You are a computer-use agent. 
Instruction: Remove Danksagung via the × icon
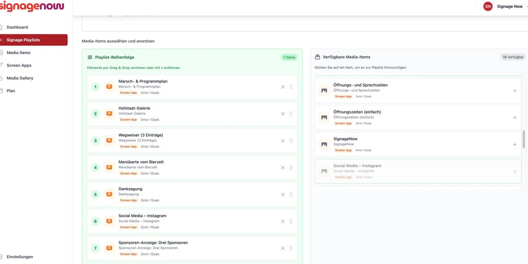pyautogui.click(x=283, y=195)
